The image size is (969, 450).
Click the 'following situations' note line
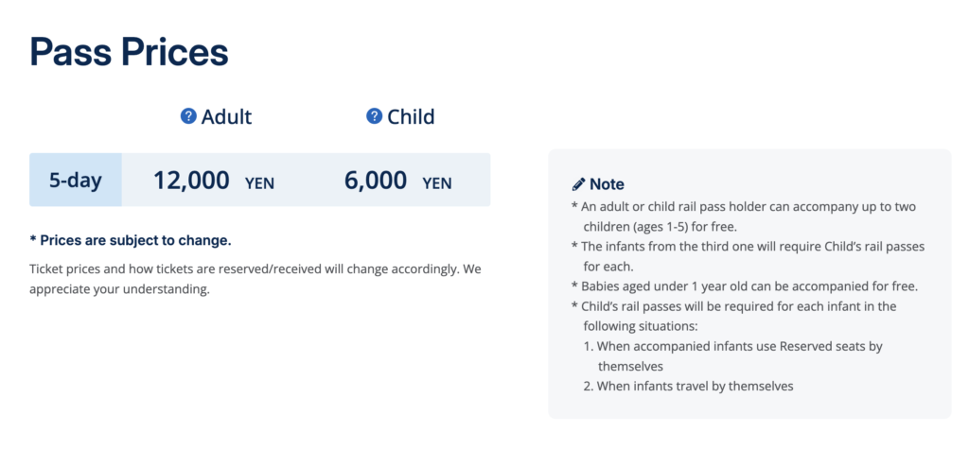[x=734, y=316]
